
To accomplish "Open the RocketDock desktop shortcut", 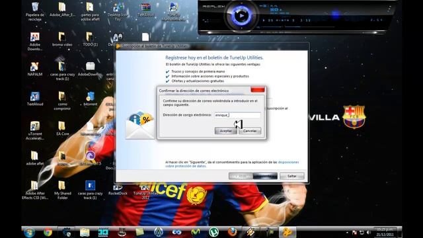I will pyautogui.click(x=118, y=190).
